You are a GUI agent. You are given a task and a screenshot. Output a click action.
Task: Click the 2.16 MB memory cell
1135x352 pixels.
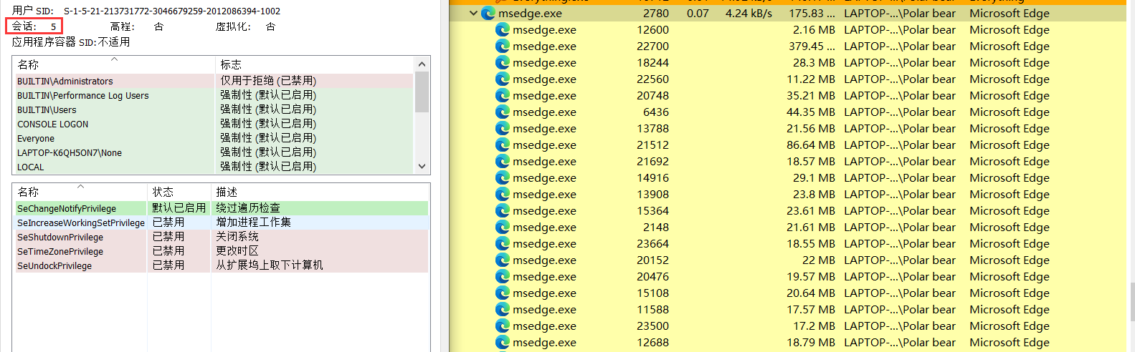pos(814,29)
